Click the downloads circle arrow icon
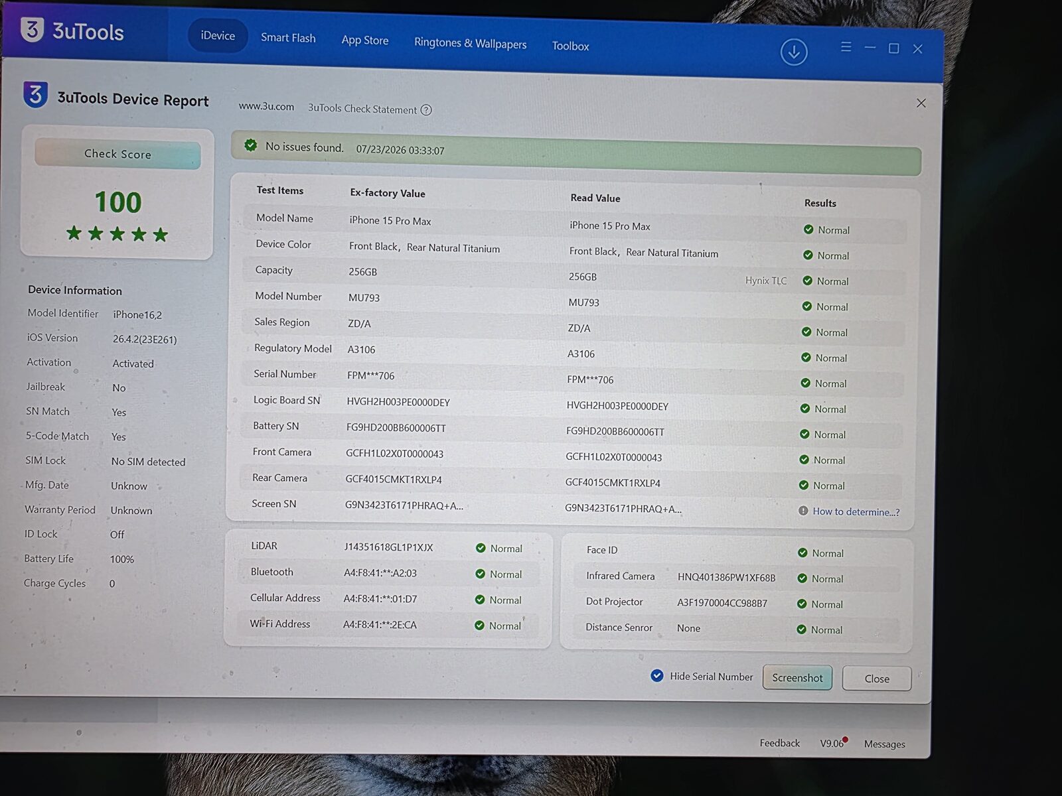The height and width of the screenshot is (796, 1062). 793,52
